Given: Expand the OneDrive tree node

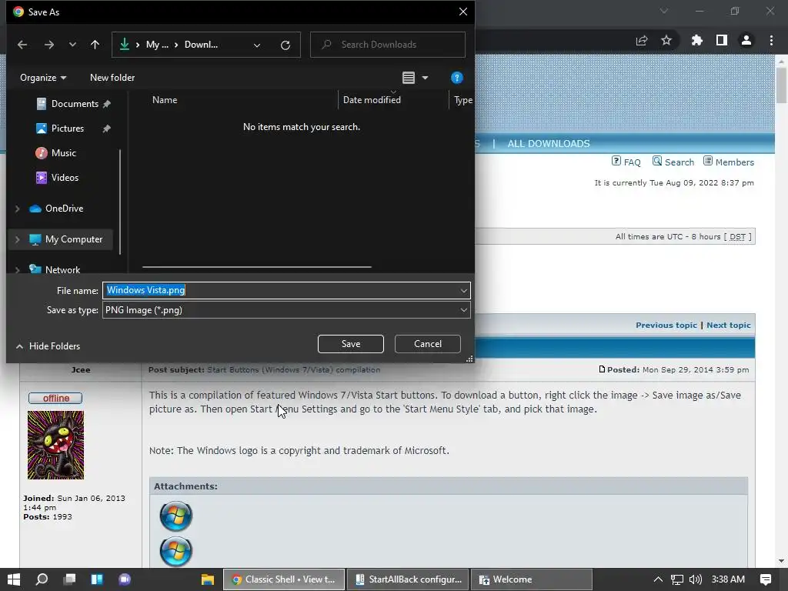Looking at the screenshot, I should click(18, 209).
